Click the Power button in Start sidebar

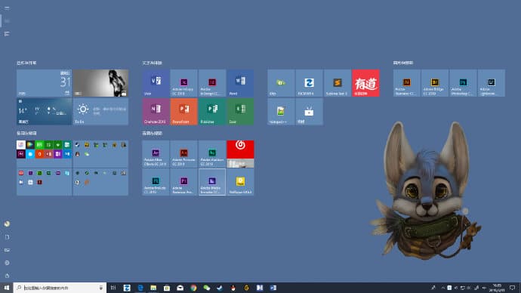7,276
